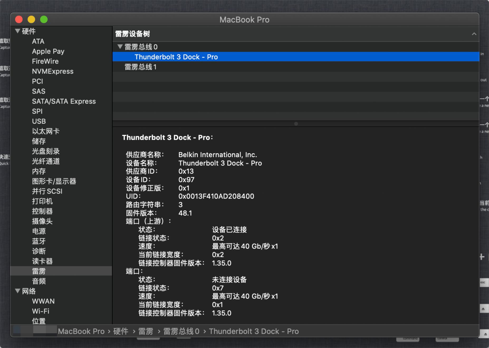
Task: Select the Thunderbolt 3 Dock - Pro row
Action: [296, 57]
